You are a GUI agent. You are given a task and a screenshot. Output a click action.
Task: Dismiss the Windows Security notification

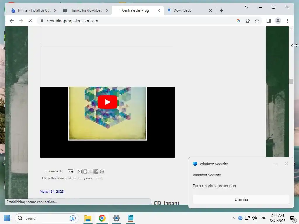[x=241, y=199]
